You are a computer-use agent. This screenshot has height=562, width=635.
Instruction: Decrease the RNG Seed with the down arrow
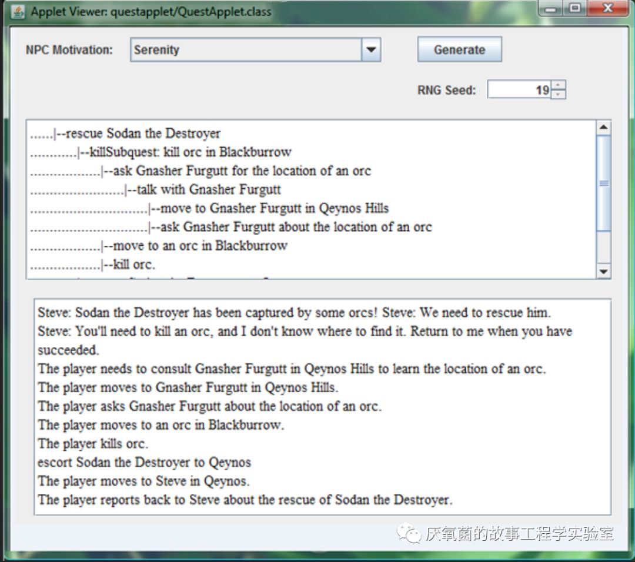tap(558, 94)
